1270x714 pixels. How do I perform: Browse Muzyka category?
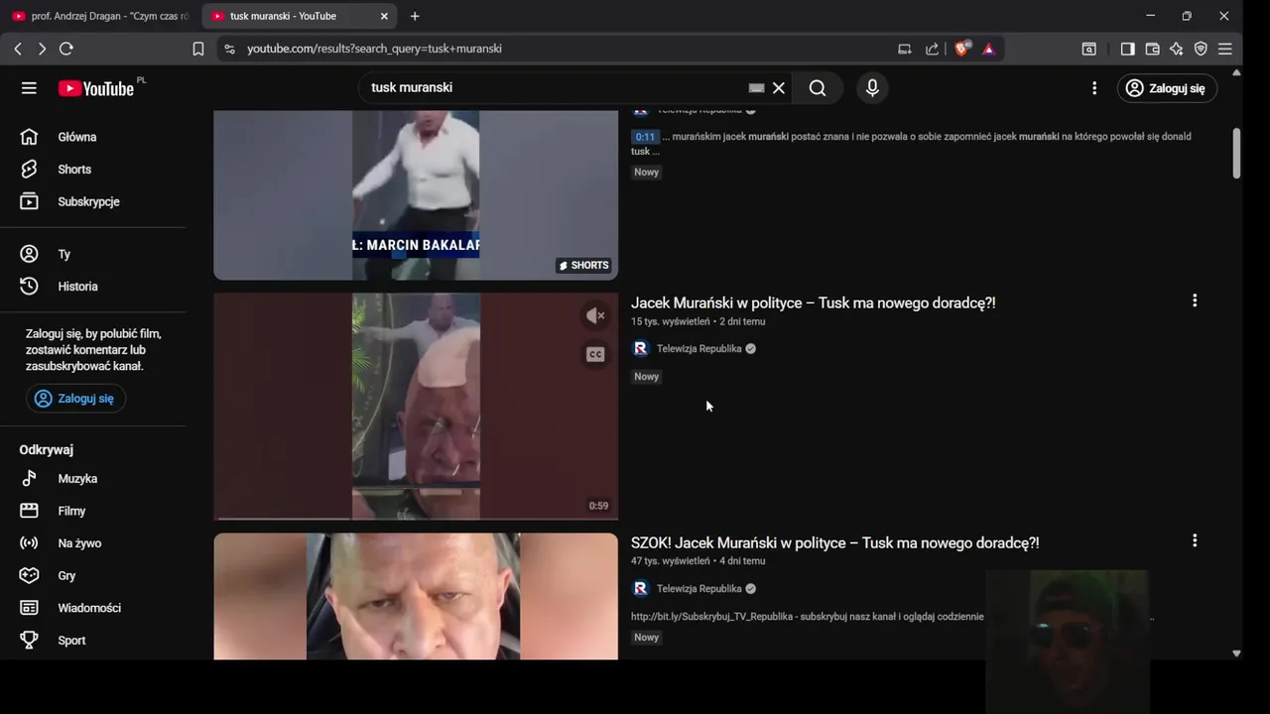click(x=94, y=479)
